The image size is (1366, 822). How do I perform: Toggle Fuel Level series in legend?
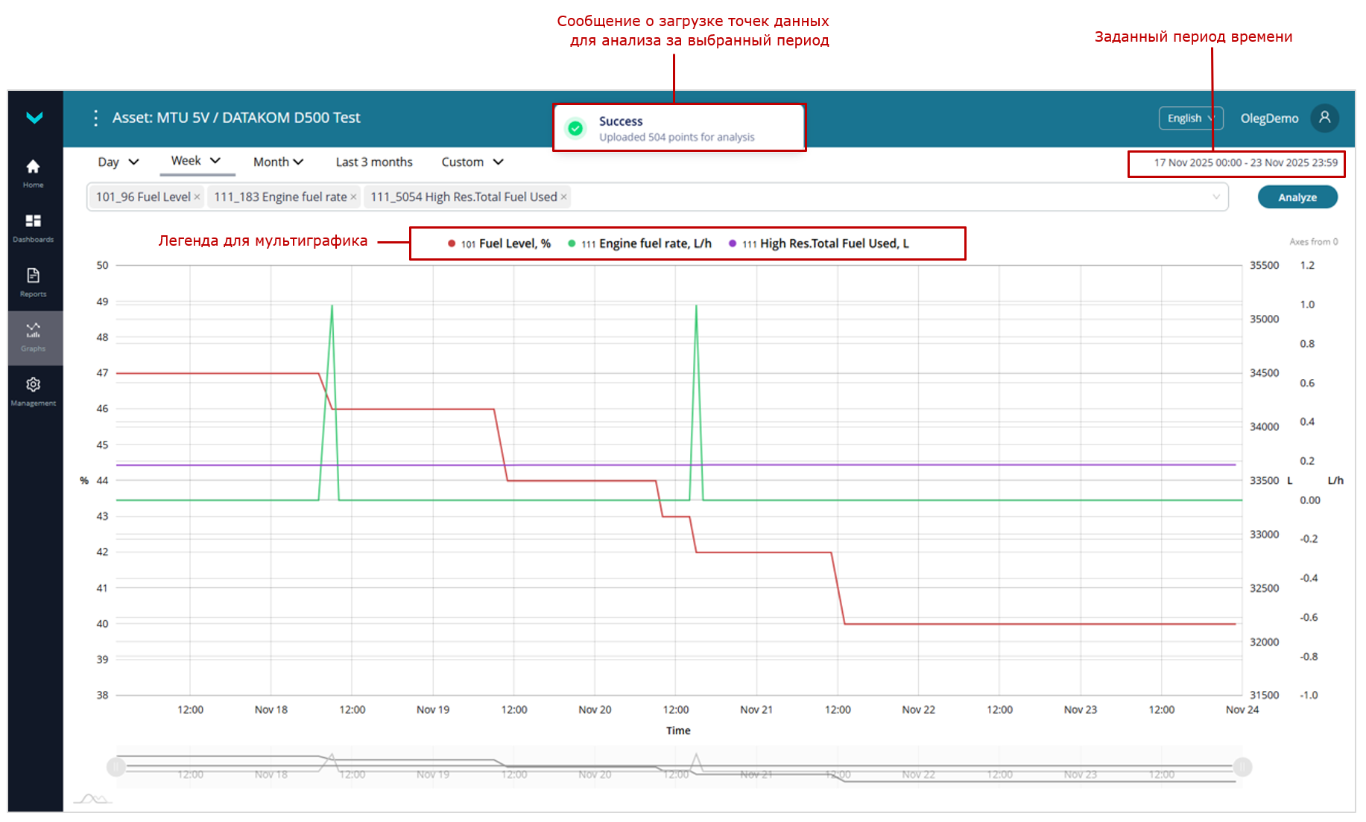tap(499, 243)
